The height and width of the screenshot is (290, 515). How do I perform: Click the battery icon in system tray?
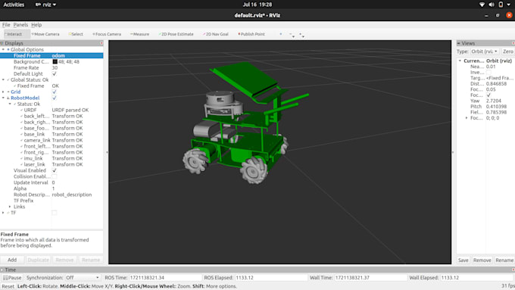pyautogui.click(x=501, y=5)
